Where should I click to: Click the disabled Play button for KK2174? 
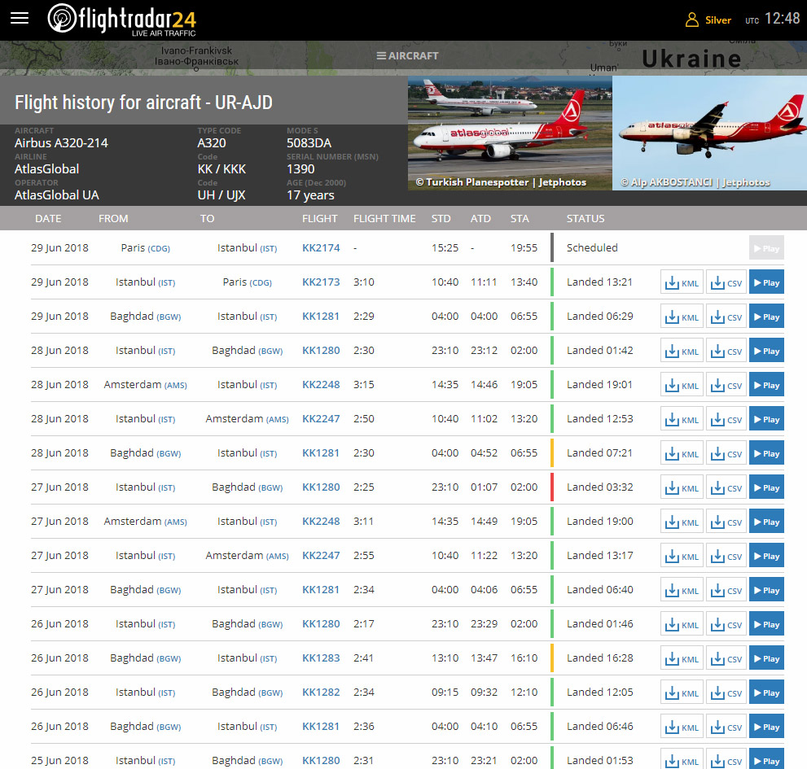click(766, 248)
